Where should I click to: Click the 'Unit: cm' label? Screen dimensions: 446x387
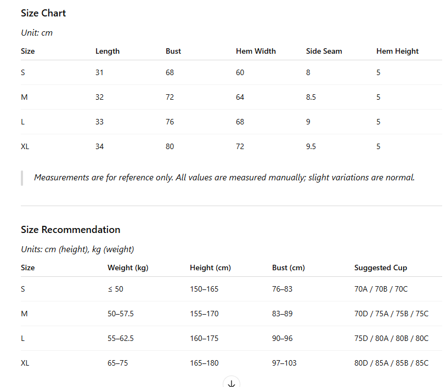pyautogui.click(x=37, y=32)
